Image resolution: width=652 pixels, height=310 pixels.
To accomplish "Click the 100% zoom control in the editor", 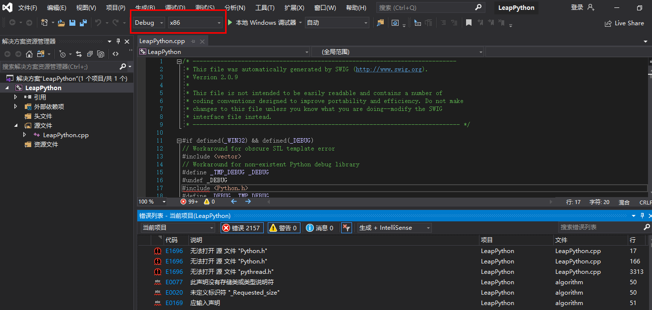I will point(147,202).
